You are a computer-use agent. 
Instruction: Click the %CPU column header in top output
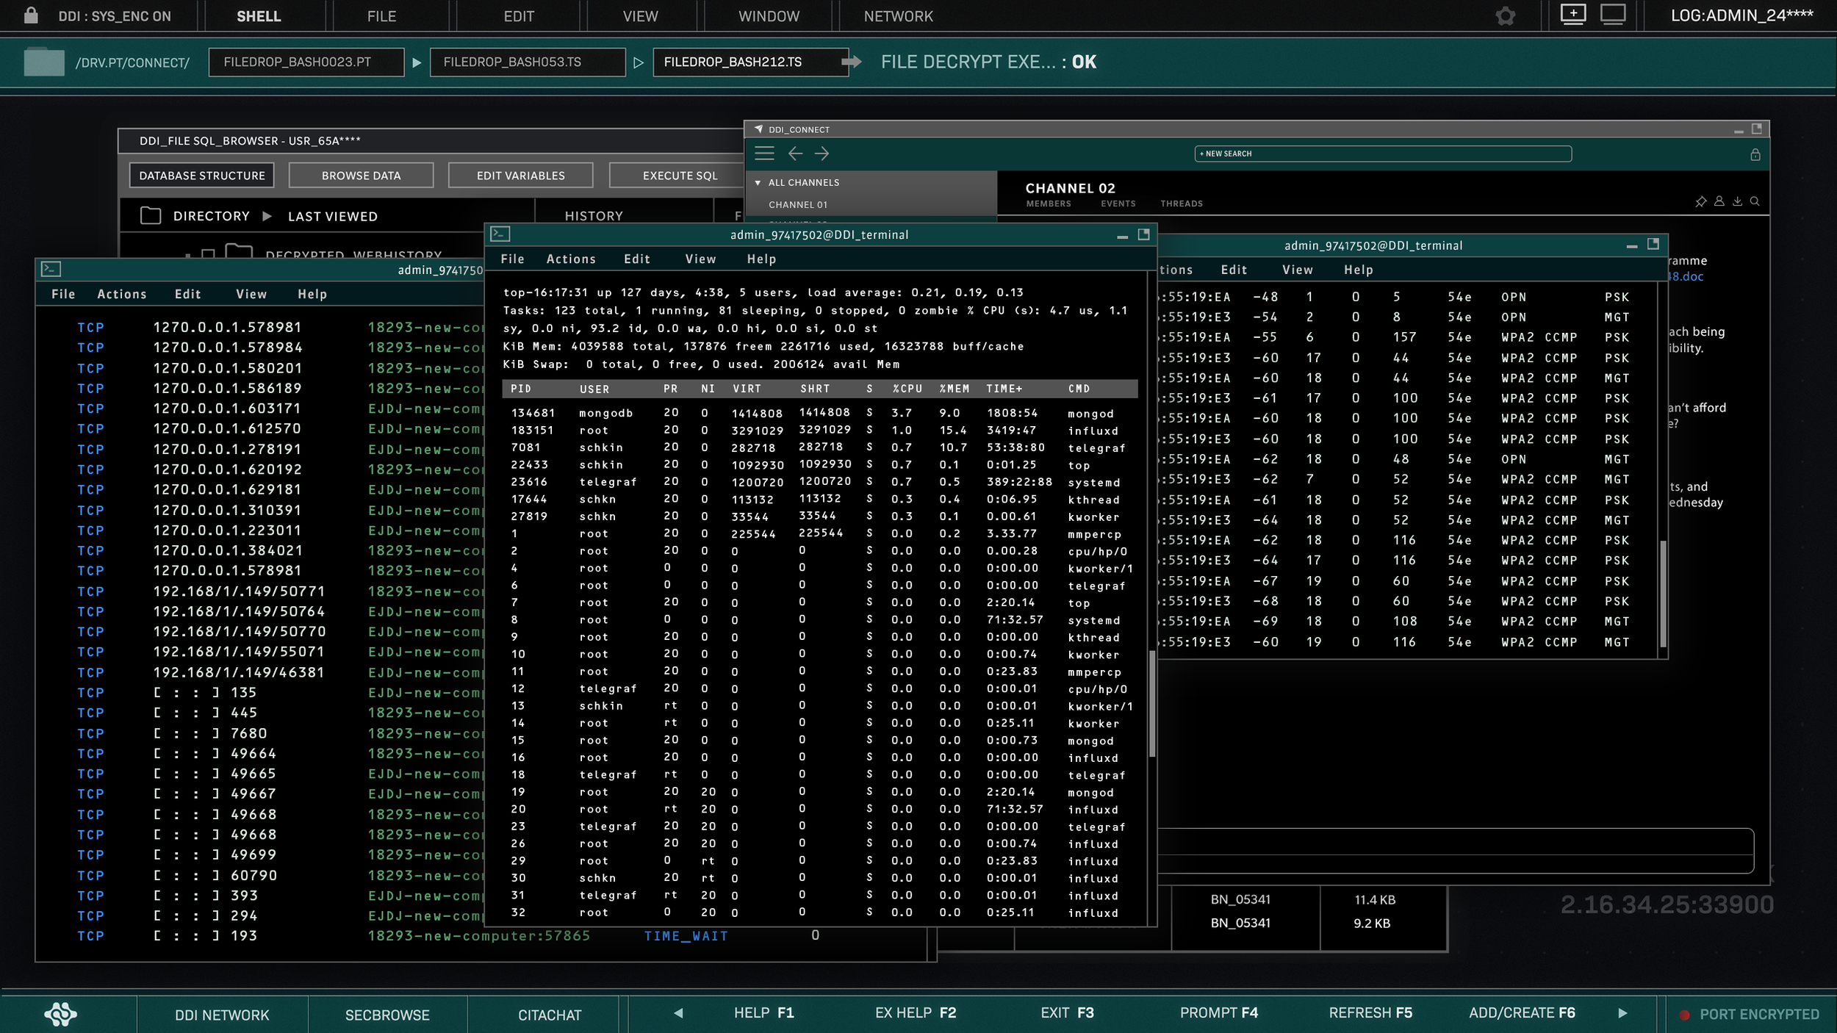(907, 389)
